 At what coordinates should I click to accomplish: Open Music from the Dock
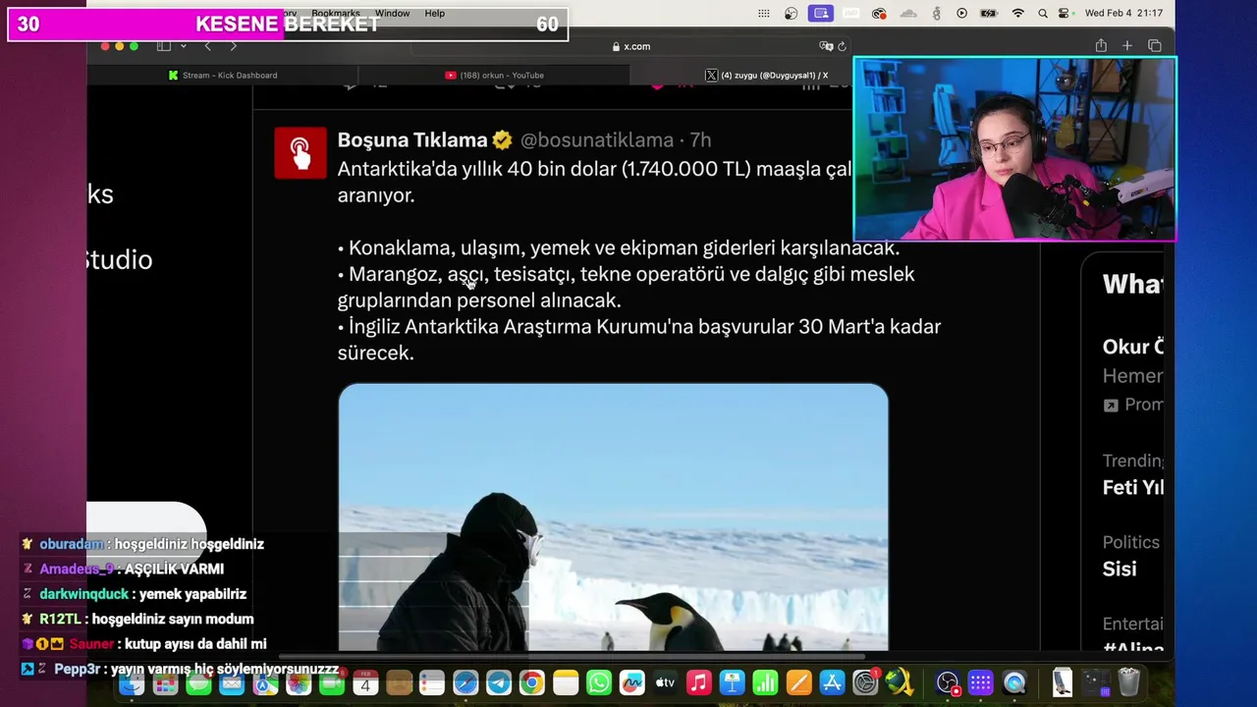pyautogui.click(x=699, y=682)
